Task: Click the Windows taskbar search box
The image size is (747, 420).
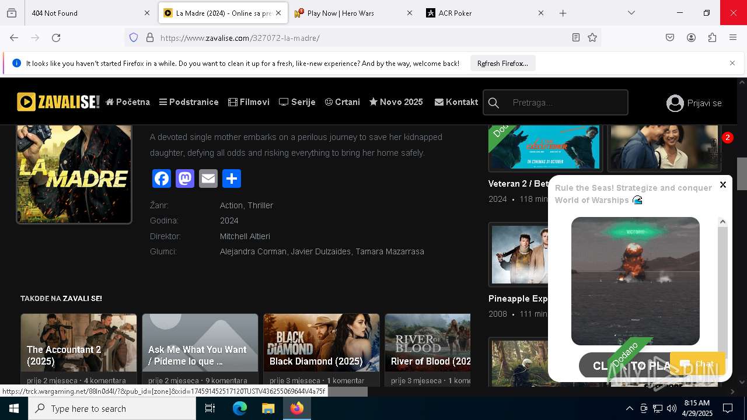Action: tap(112, 408)
